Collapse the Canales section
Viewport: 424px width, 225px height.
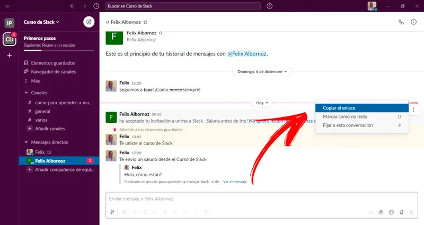coord(26,93)
